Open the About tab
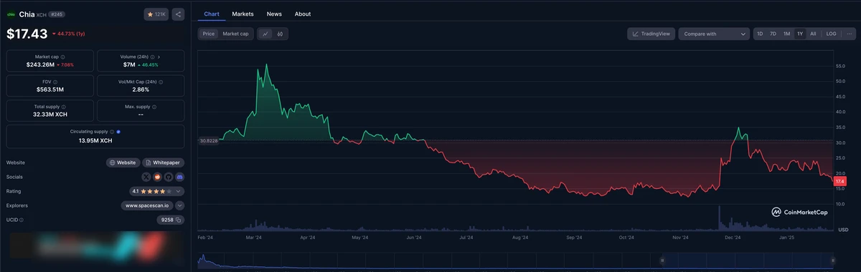This screenshot has width=861, height=272. tap(303, 14)
